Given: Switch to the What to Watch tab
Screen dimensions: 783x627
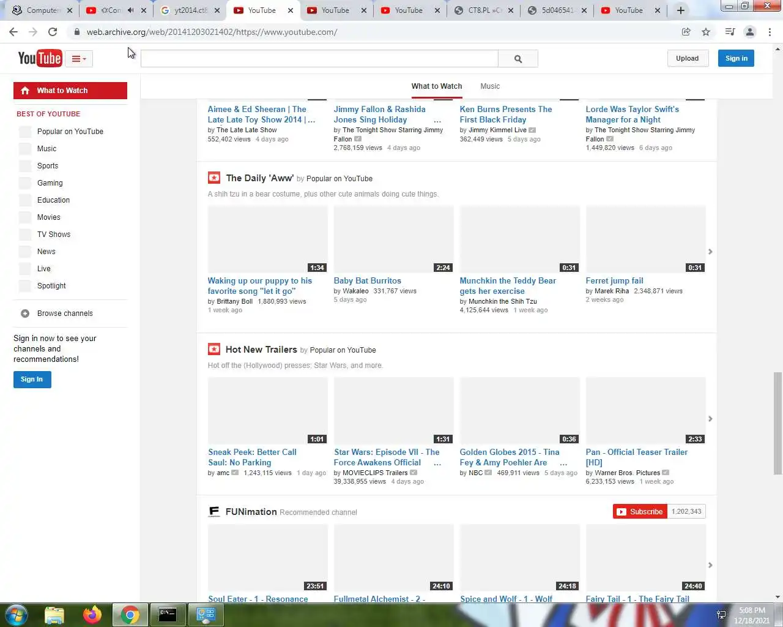Looking at the screenshot, I should (436, 86).
